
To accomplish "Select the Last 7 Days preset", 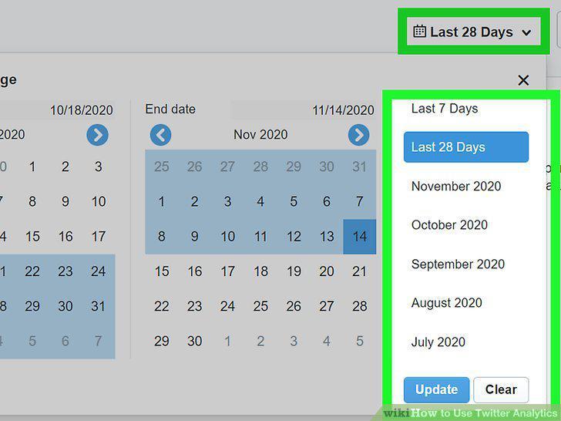I will tap(445, 109).
